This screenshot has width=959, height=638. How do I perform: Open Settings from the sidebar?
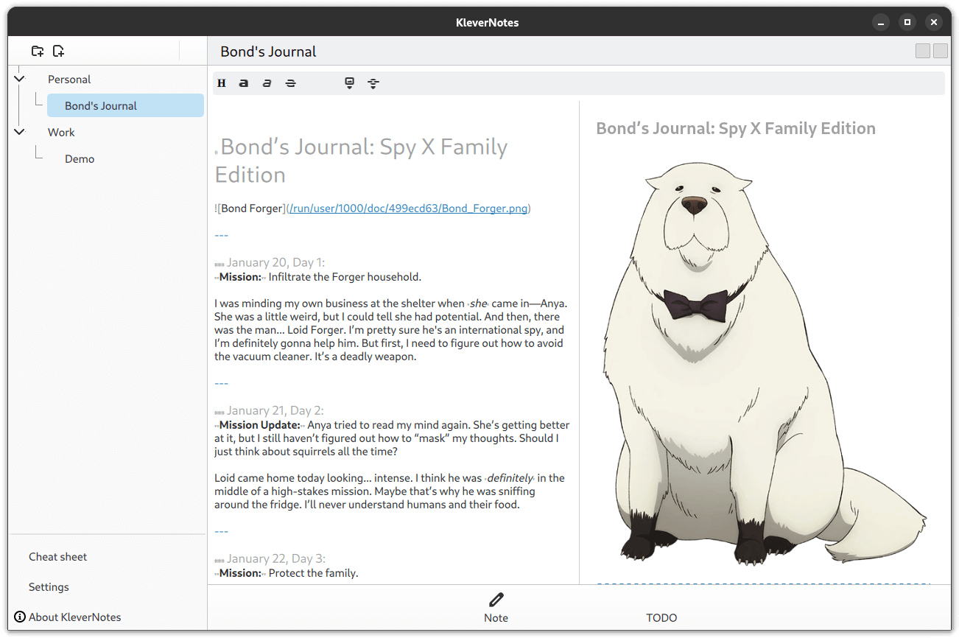point(49,587)
